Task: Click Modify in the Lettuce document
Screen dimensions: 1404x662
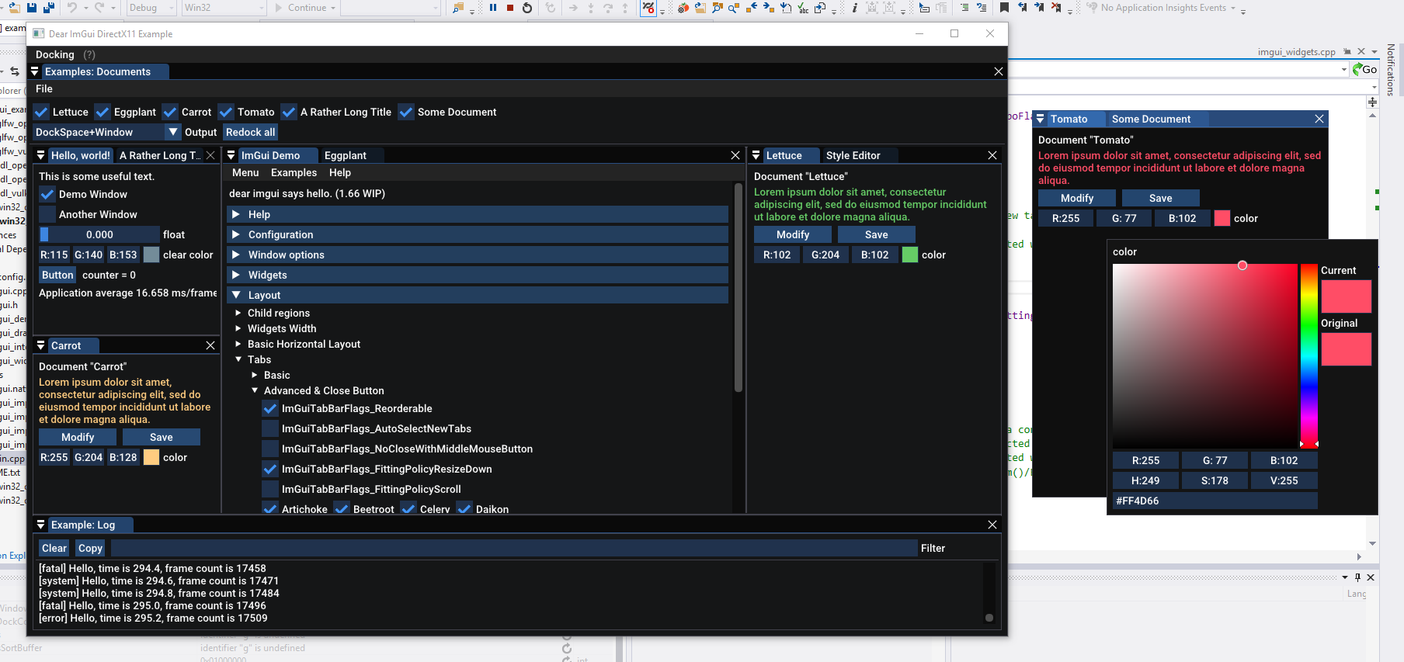Action: click(793, 234)
